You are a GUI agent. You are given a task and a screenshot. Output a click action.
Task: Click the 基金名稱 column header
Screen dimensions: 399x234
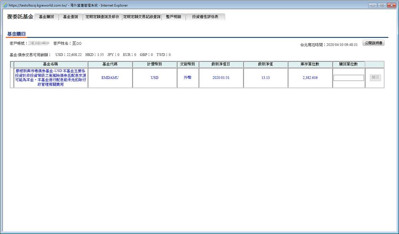[51, 64]
